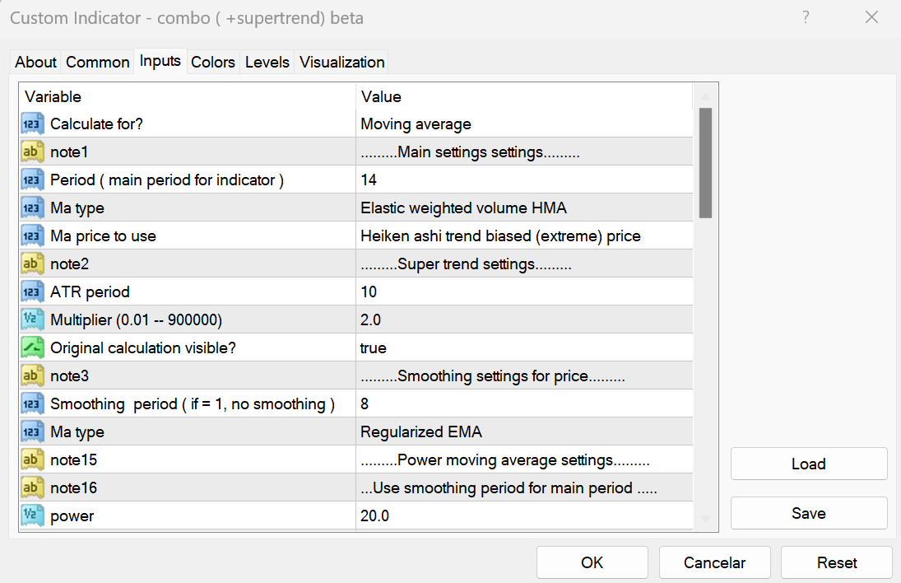Screen dimensions: 901x583
Task: Switch to the Colors tab
Action: [213, 62]
